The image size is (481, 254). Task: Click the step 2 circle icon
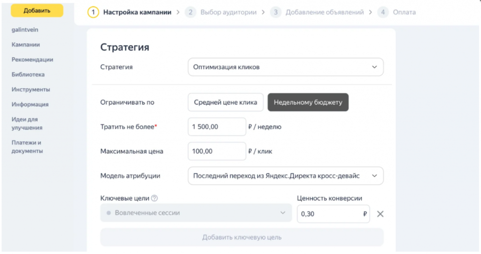coord(190,12)
